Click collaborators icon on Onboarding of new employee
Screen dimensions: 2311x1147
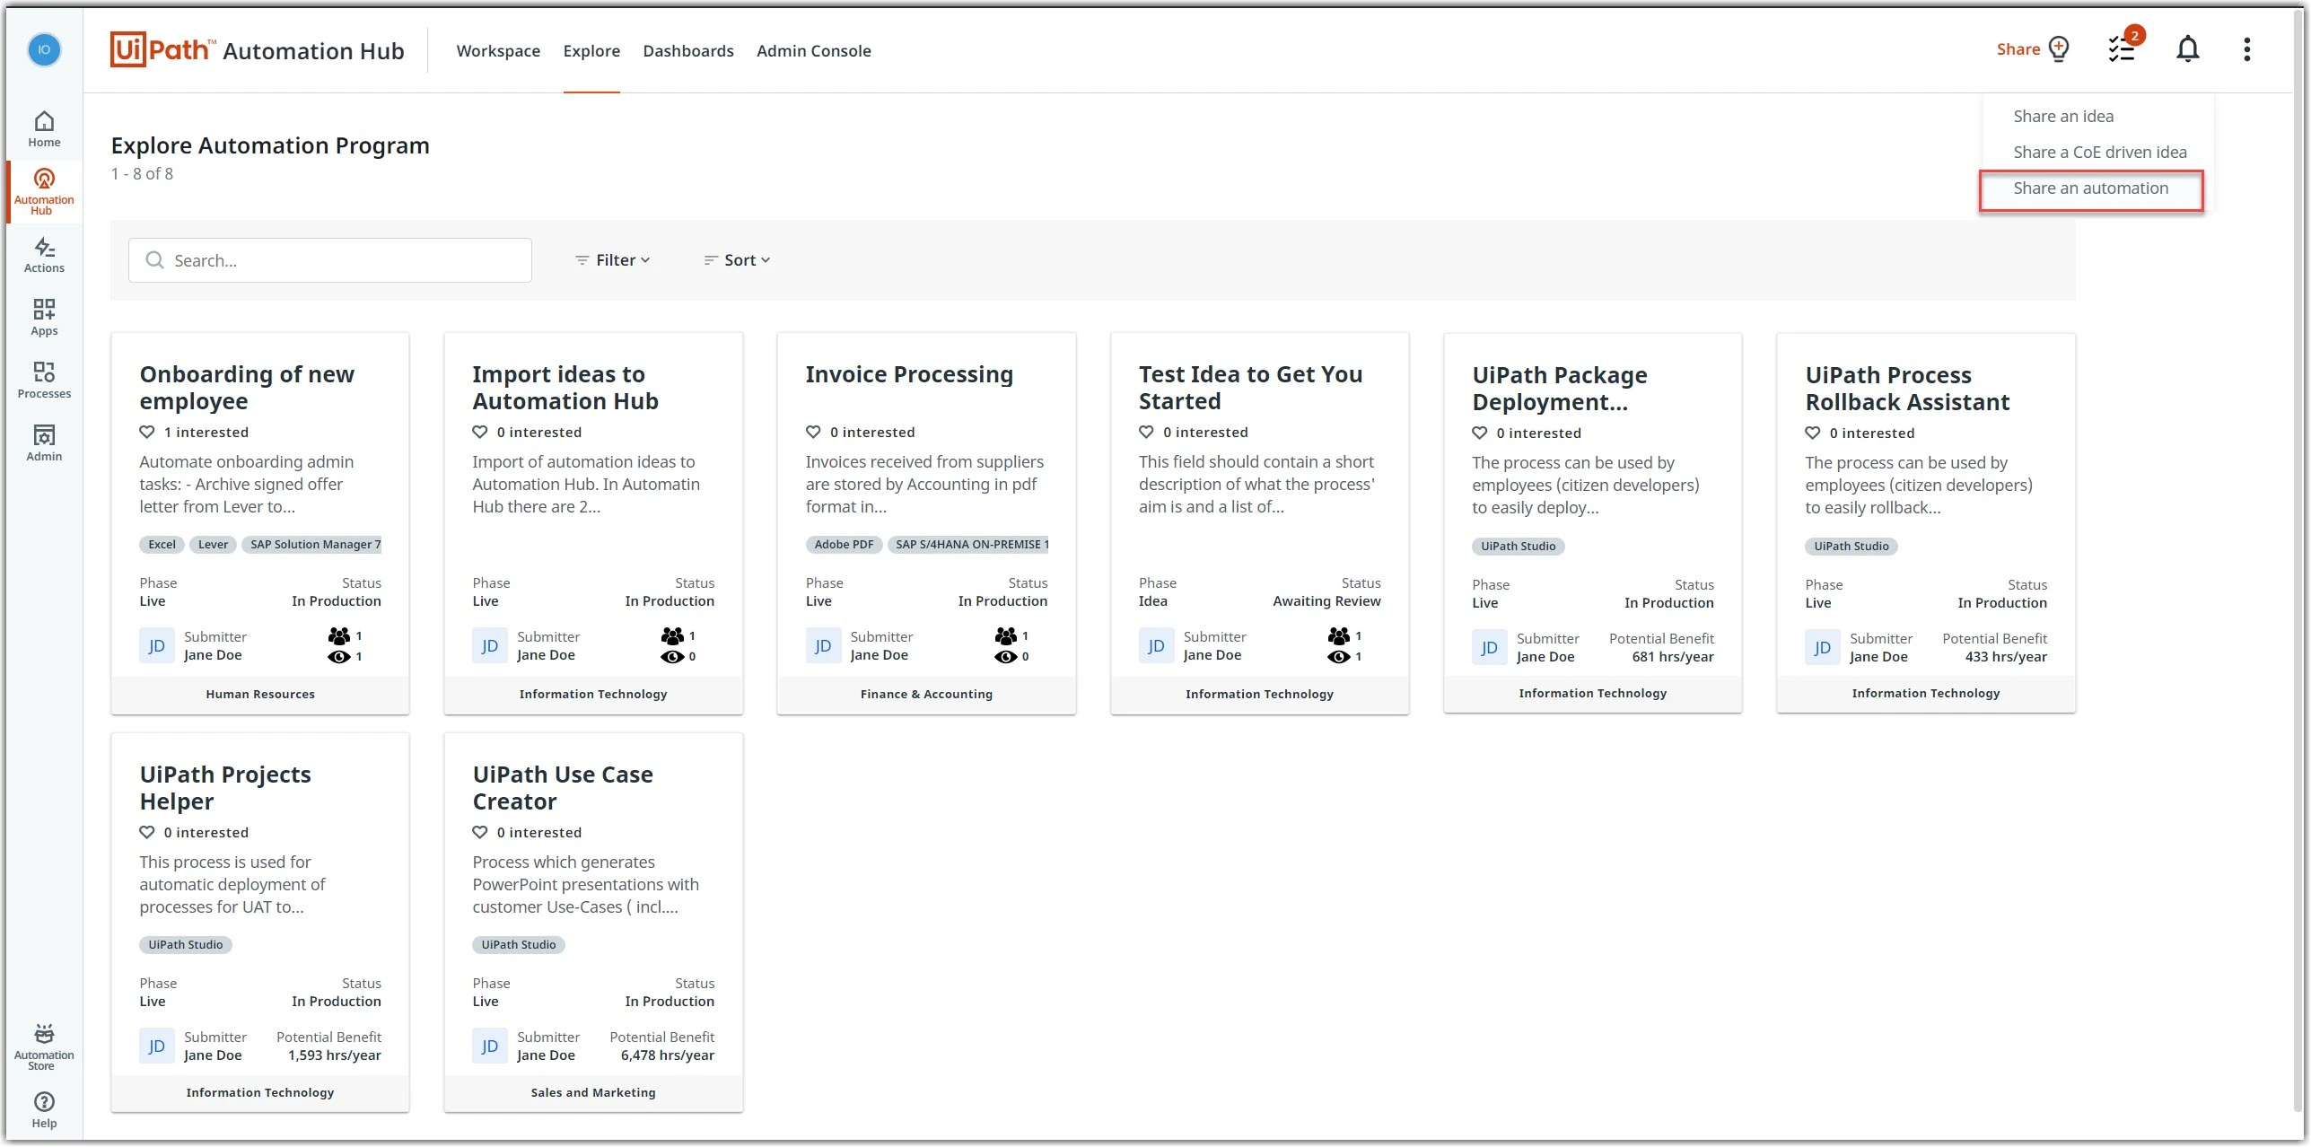coord(339,635)
